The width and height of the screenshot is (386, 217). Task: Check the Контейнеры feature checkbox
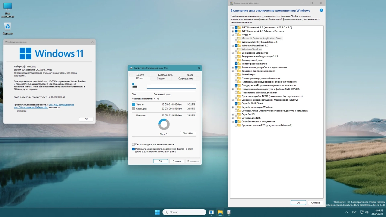(x=236, y=74)
